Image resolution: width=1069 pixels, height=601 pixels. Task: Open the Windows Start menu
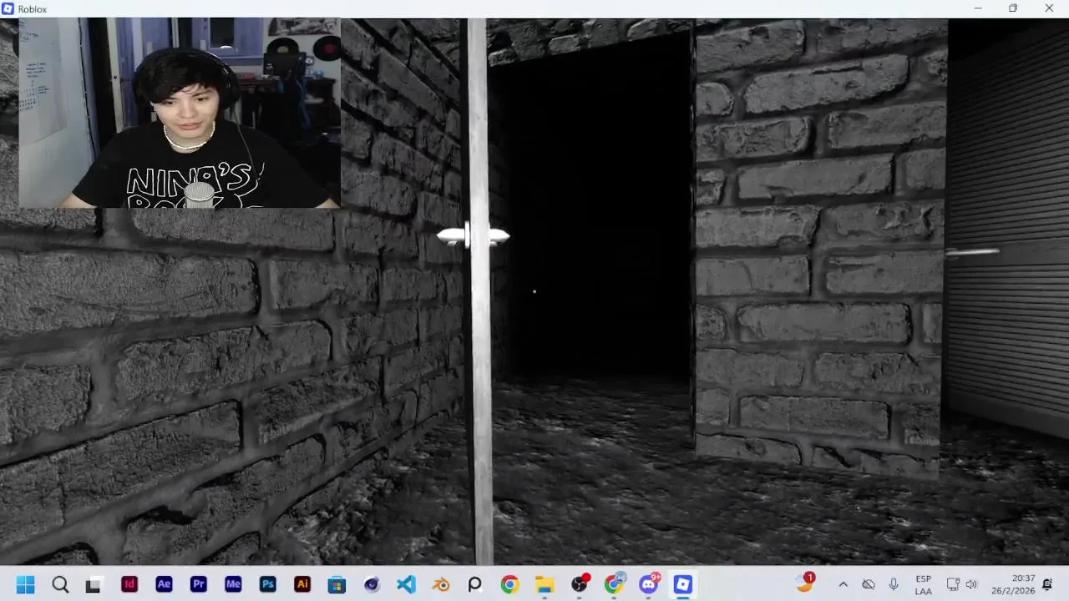click(x=25, y=584)
